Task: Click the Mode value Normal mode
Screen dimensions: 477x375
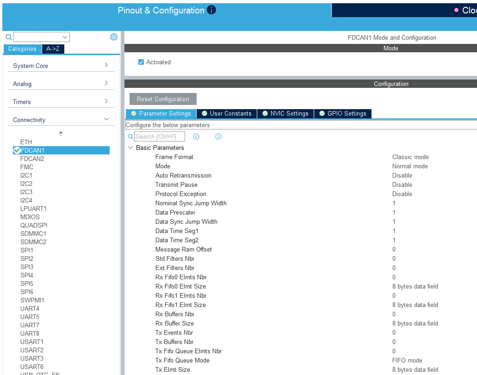Action: pos(410,166)
